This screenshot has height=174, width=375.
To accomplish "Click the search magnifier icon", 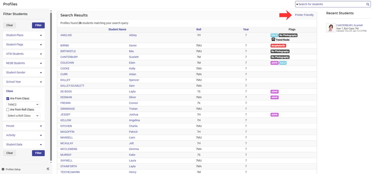I will pos(368,4).
